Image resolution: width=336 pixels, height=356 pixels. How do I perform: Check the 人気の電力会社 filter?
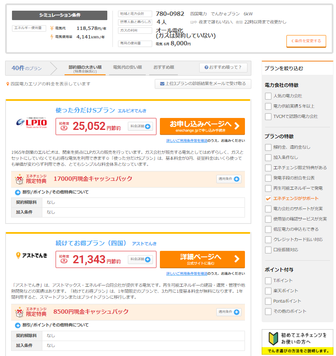pyautogui.click(x=268, y=96)
